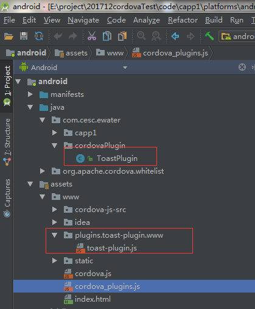Click the Forward navigation arrow
The height and width of the screenshot is (309, 255).
[190, 37]
